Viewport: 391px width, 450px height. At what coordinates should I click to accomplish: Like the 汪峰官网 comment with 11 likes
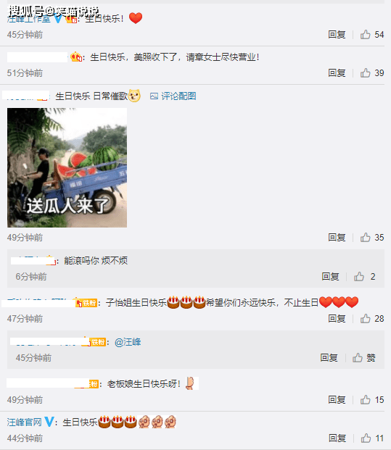click(372, 438)
